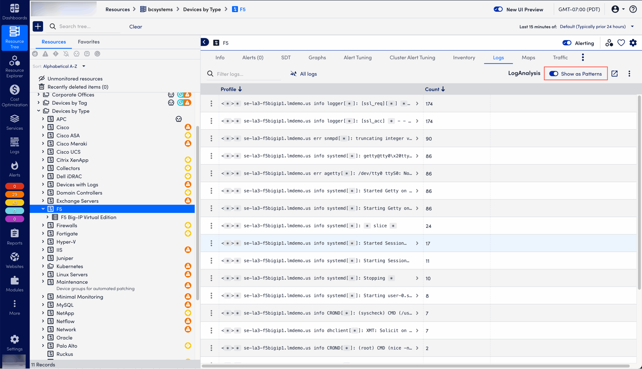Image resolution: width=642 pixels, height=369 pixels.
Task: Select Logs in the left sidebar
Action: click(15, 146)
